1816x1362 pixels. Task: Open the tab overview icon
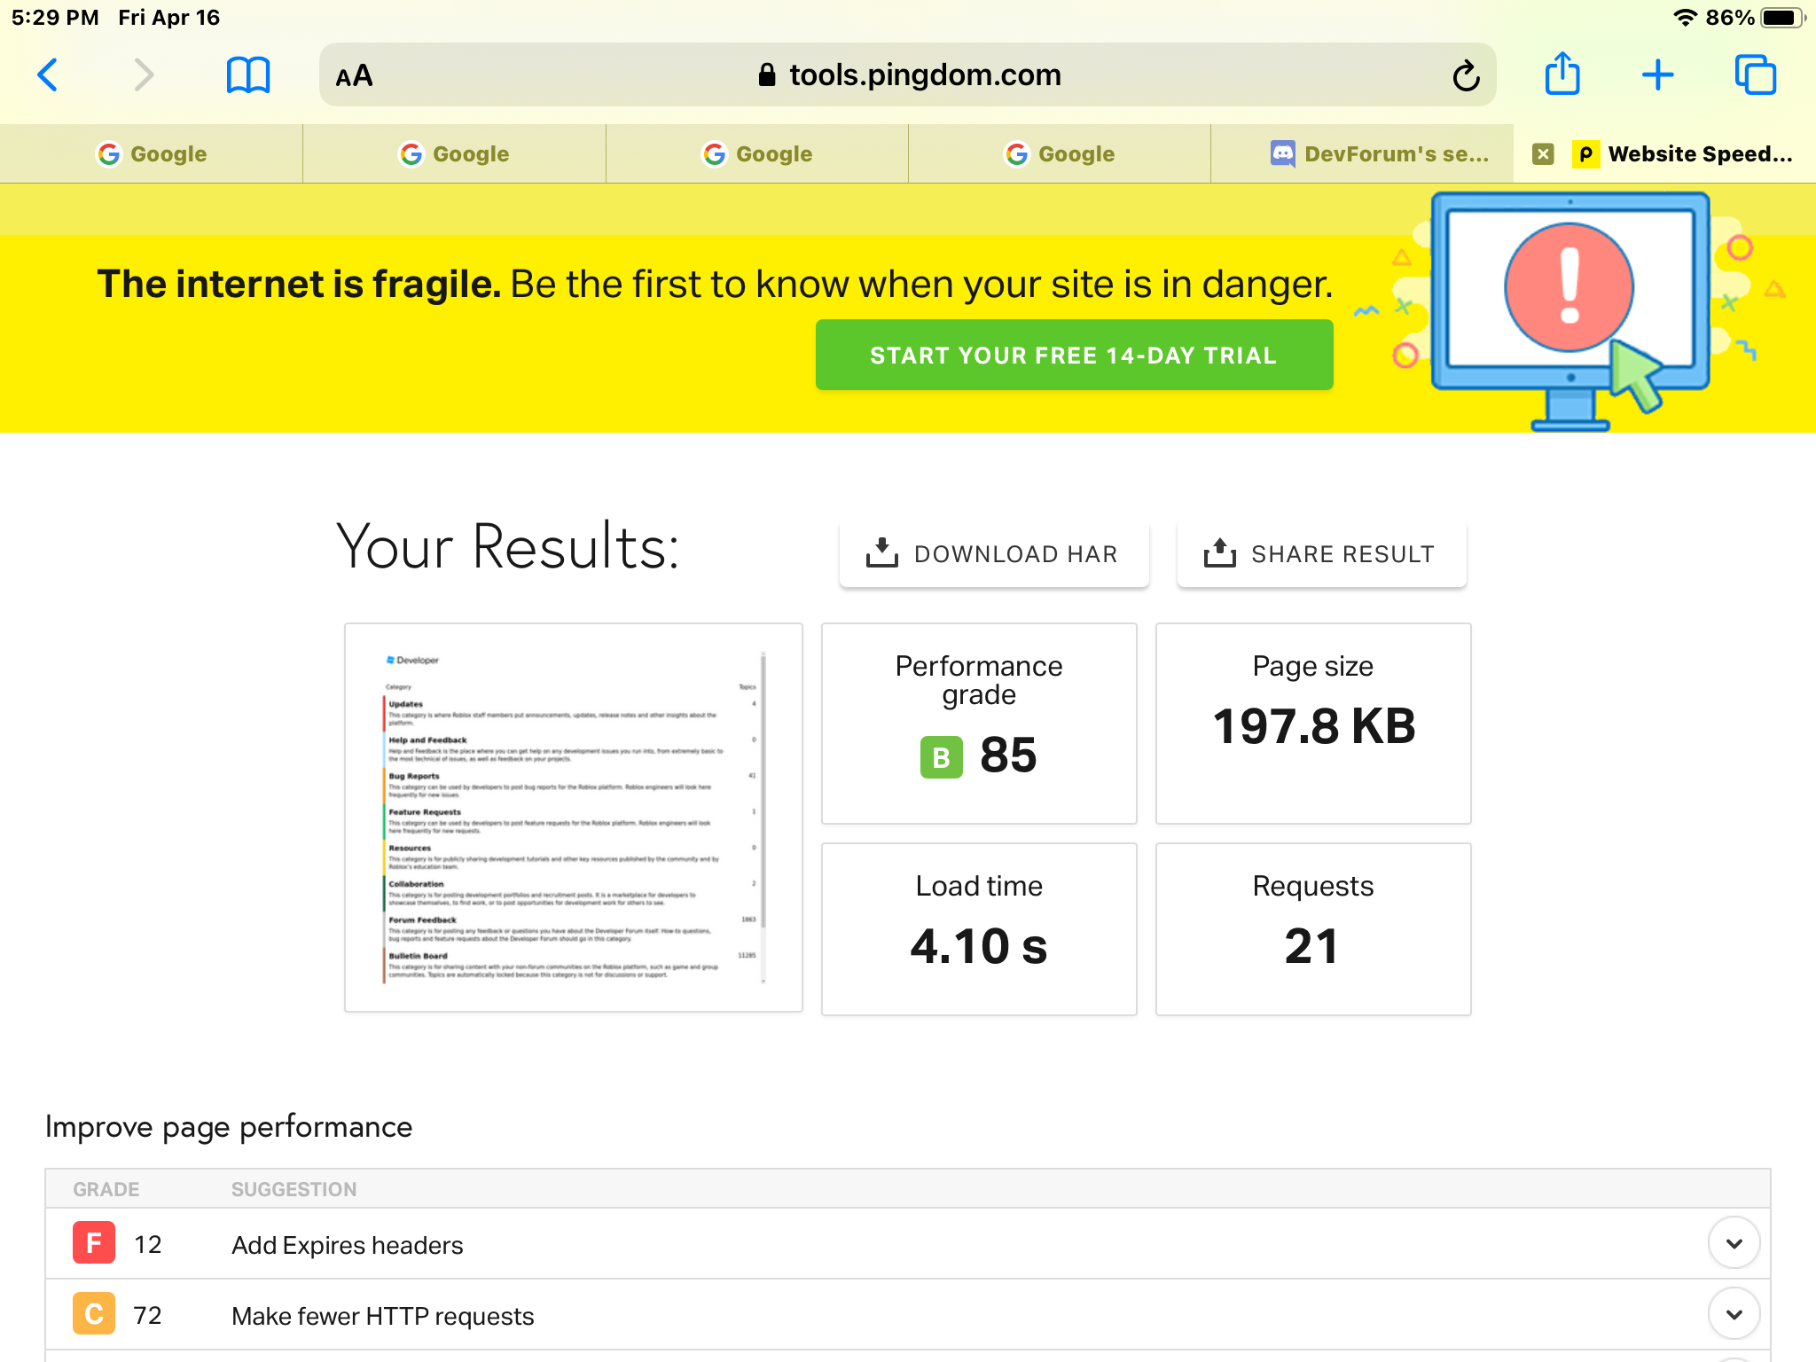1755,75
